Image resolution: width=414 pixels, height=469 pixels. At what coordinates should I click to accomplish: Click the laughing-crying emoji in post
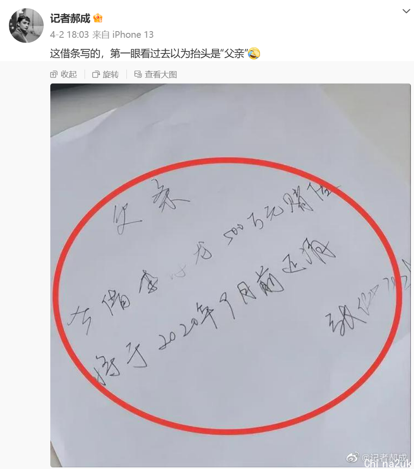click(x=254, y=54)
